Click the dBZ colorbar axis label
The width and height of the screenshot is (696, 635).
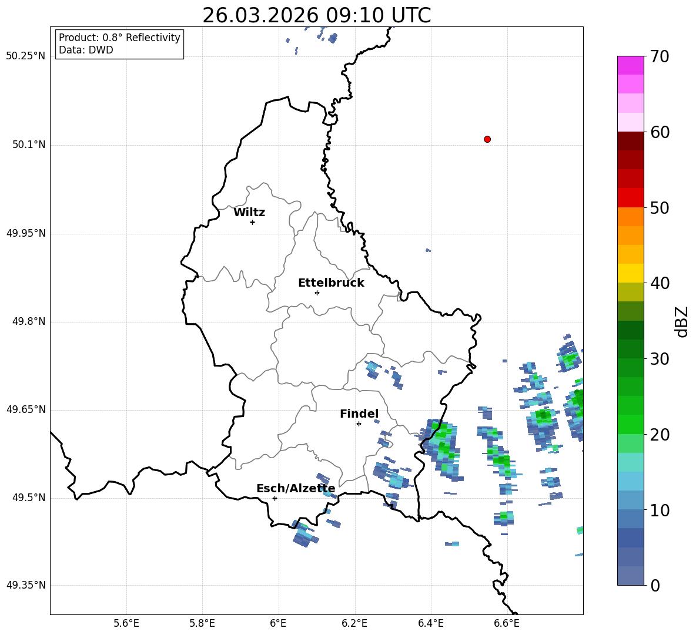681,321
